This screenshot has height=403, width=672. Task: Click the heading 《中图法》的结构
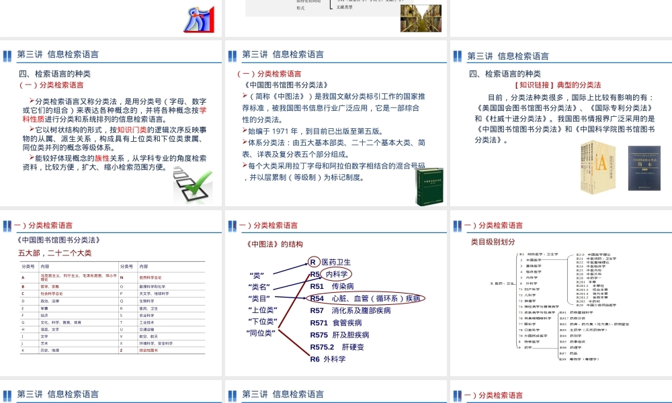(274, 244)
